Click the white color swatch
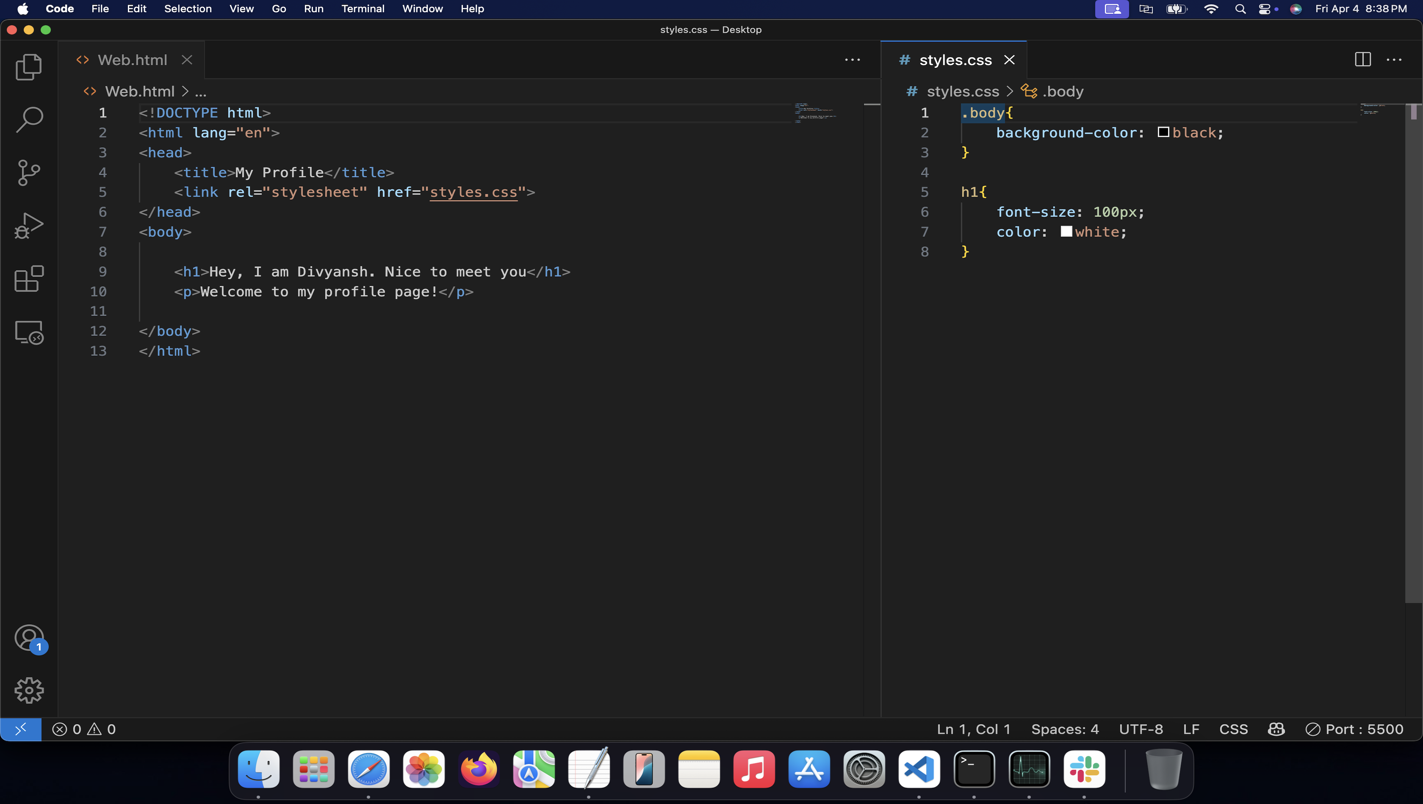This screenshot has height=804, width=1423. 1066,231
